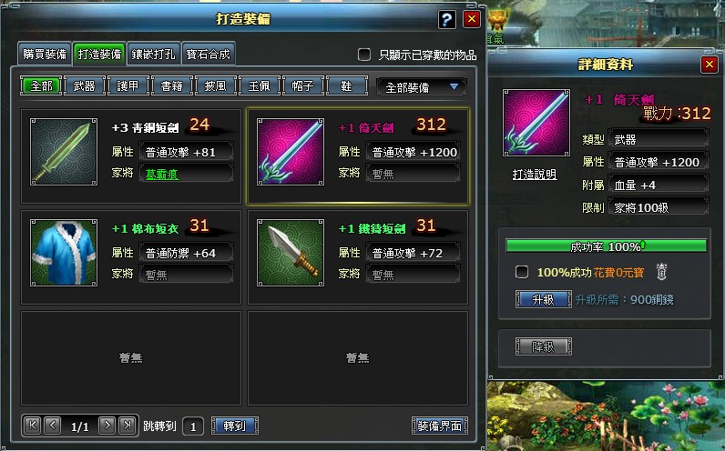Open help via question mark icon
The width and height of the screenshot is (725, 451).
click(x=446, y=19)
